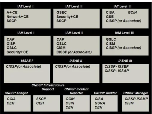Select CSIH in CNDSP Incident Reporter box
This screenshot has height=114, width=152.
click(x=70, y=103)
